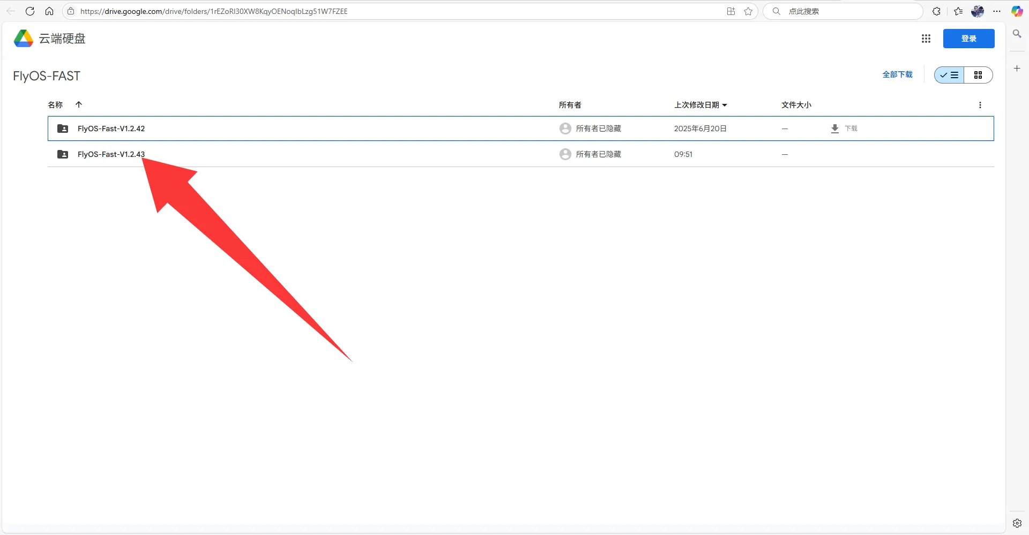Switch to list layout view
The width and height of the screenshot is (1029, 535).
[x=949, y=75]
